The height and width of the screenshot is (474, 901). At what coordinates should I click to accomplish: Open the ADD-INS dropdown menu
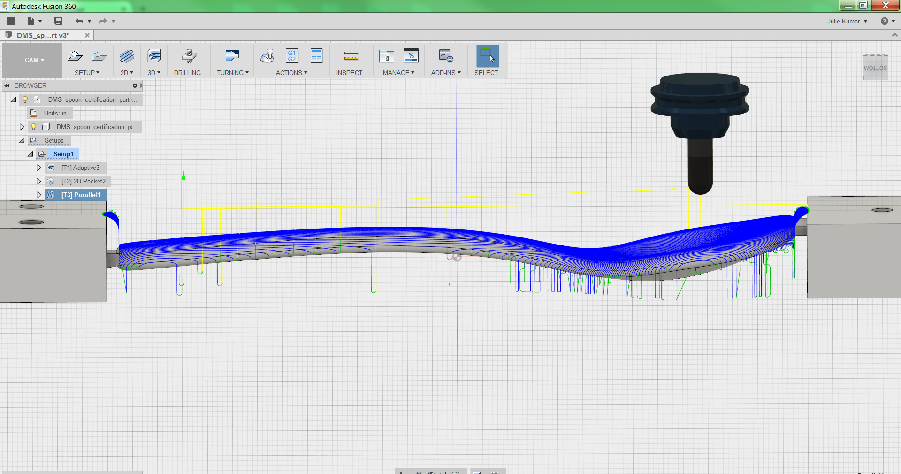pos(446,73)
